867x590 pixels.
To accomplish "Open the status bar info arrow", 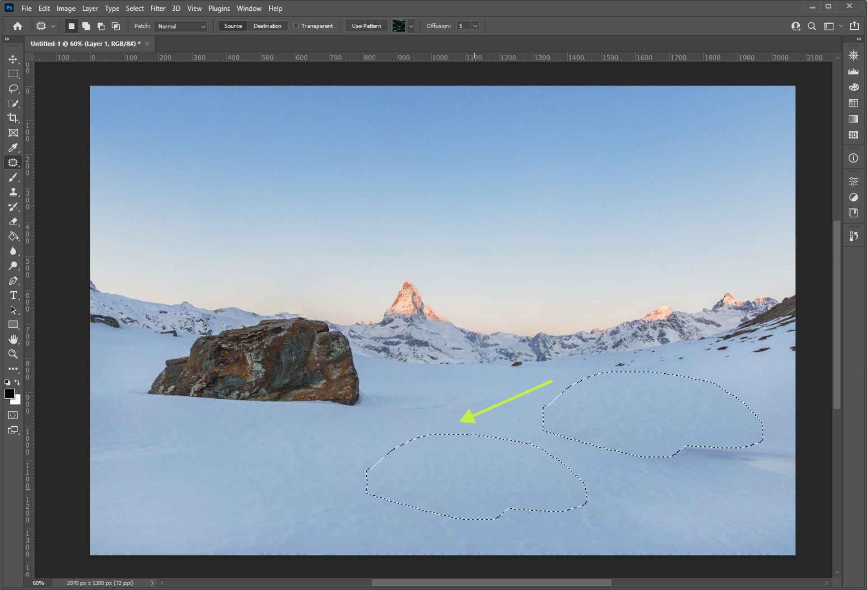I will (x=152, y=583).
